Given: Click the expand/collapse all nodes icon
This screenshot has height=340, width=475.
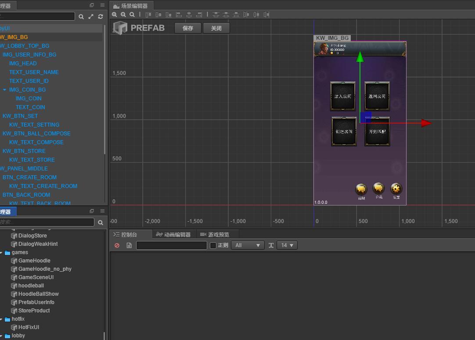Looking at the screenshot, I should pyautogui.click(x=91, y=17).
